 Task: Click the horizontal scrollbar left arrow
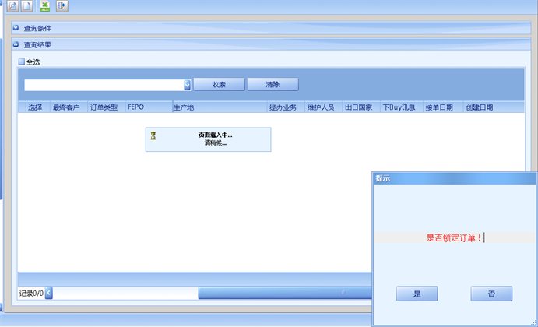(x=49, y=294)
